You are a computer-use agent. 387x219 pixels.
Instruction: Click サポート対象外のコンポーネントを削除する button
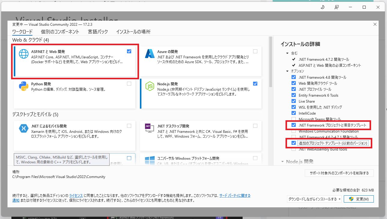(x=339, y=173)
